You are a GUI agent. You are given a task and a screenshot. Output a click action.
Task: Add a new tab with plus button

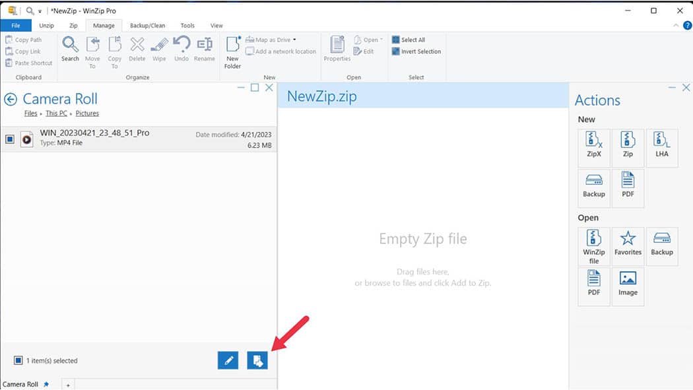pos(68,385)
